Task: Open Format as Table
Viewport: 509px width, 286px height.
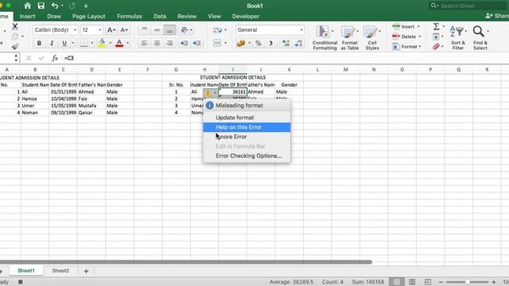Action: tap(350, 38)
